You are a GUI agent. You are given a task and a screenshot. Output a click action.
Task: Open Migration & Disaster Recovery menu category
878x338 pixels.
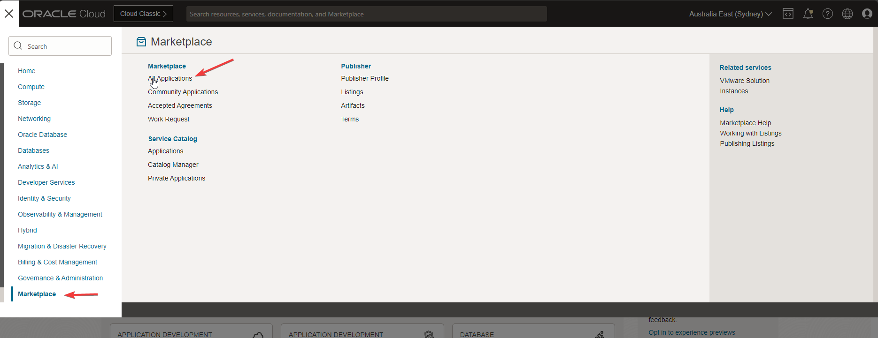point(62,246)
